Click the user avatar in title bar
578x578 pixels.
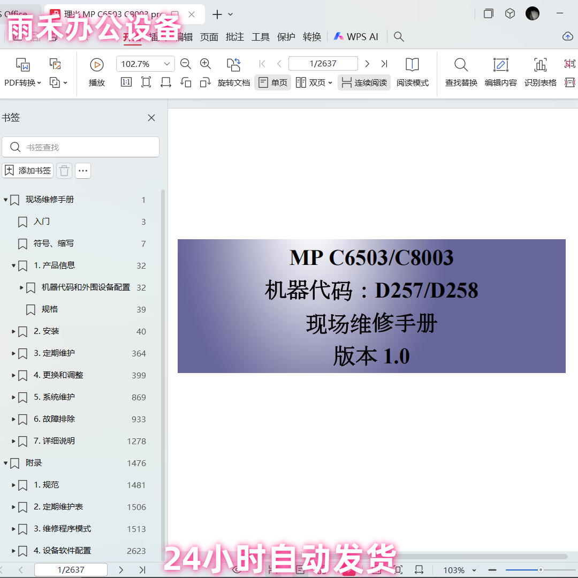(533, 13)
